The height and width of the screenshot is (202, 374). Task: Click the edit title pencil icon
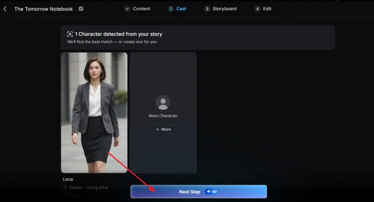point(81,9)
